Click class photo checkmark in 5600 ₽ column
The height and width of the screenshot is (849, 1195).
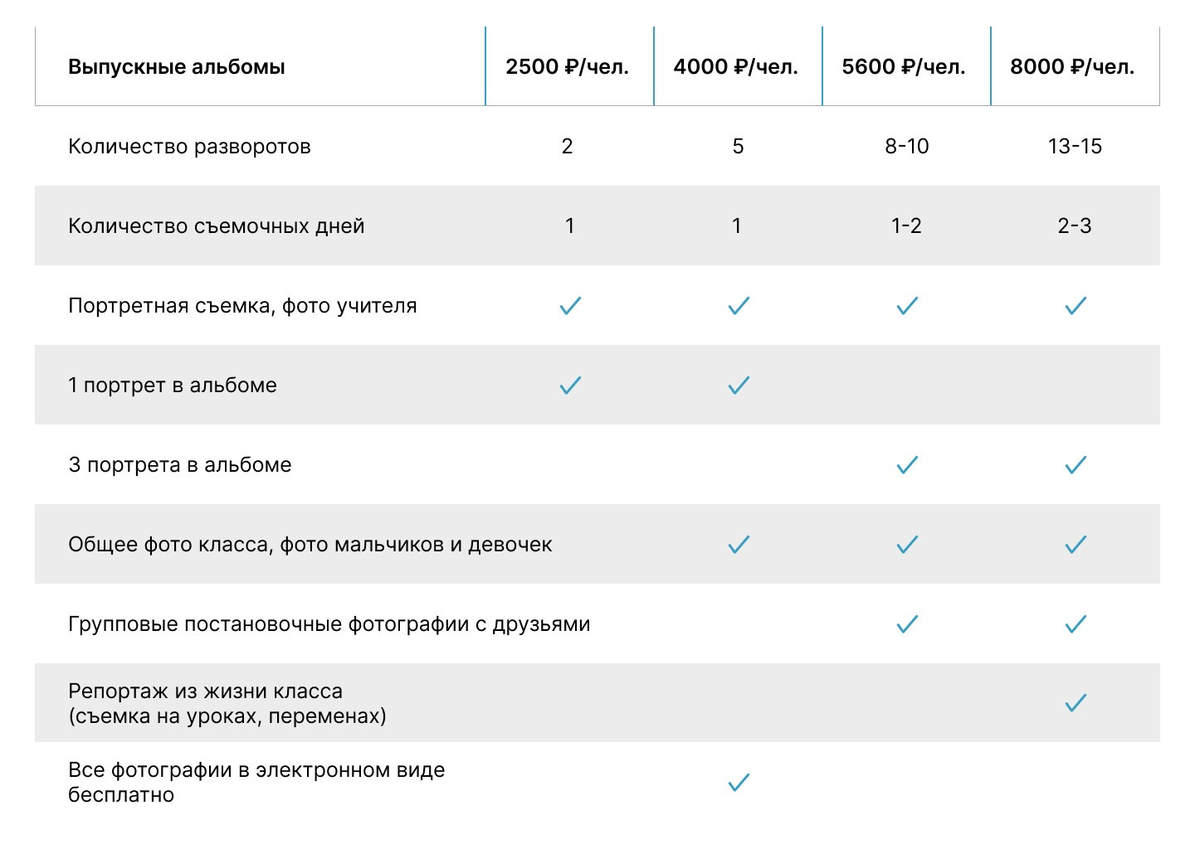907,545
